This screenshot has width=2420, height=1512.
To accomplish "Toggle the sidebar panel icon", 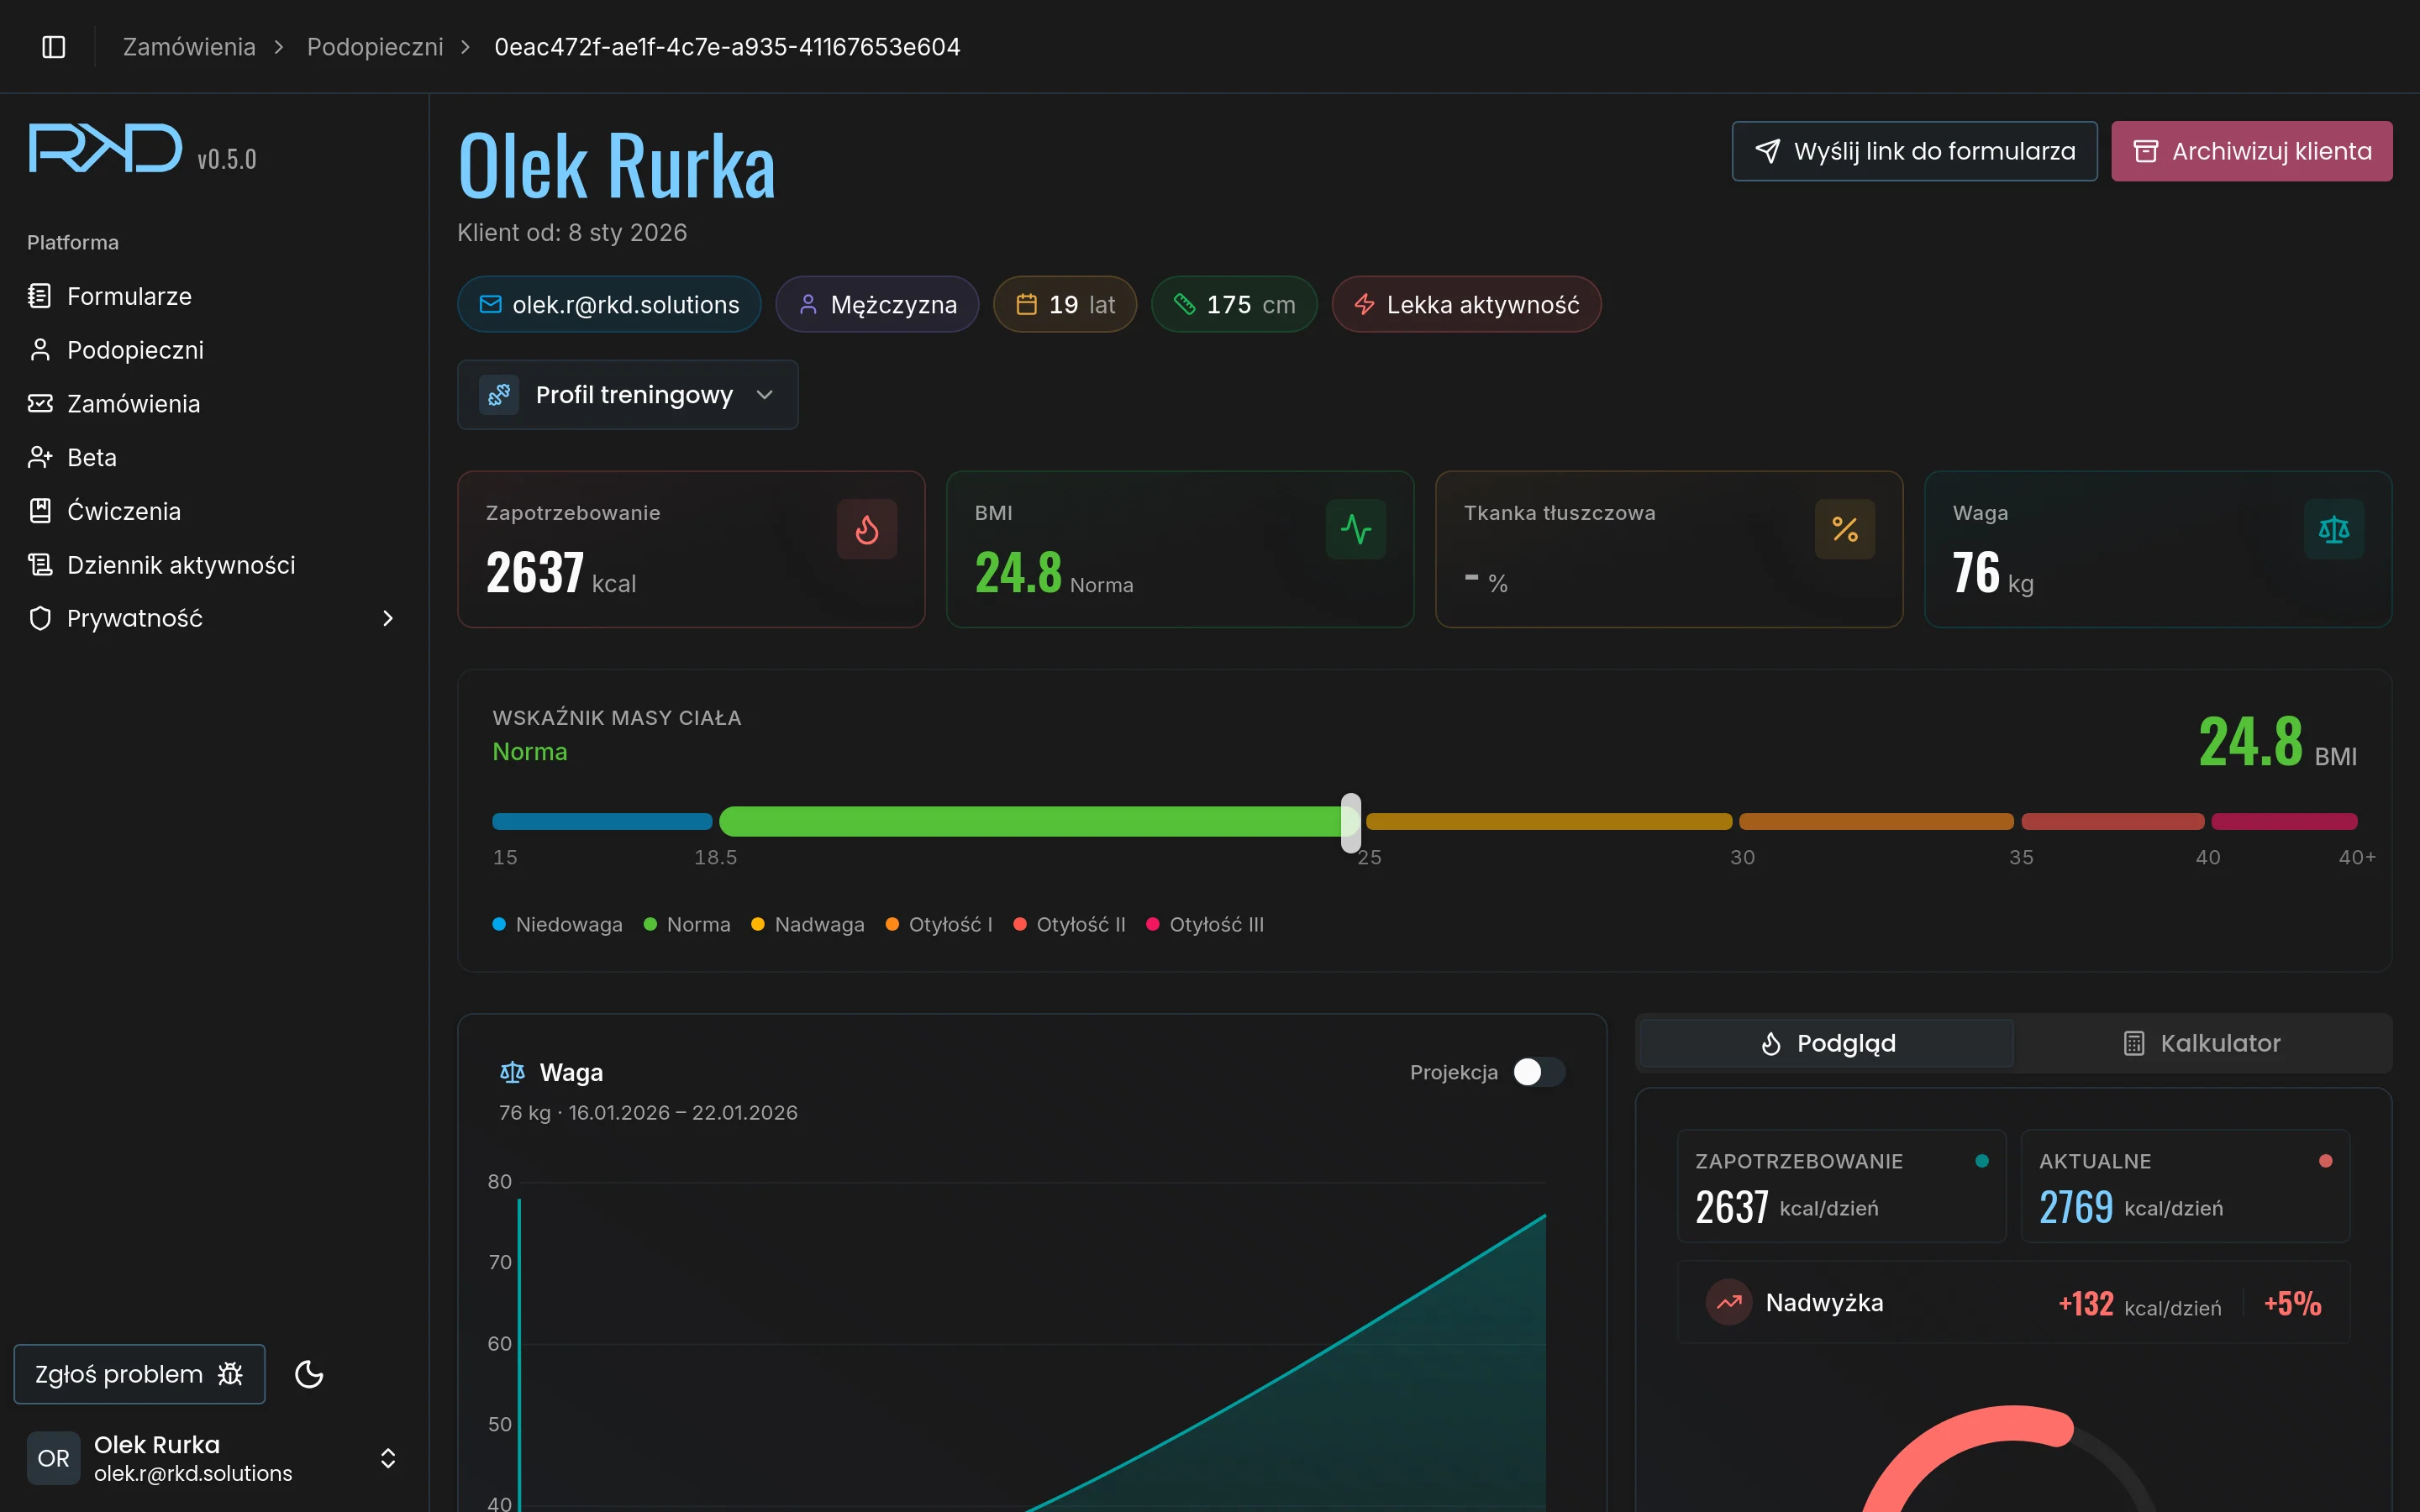I will point(54,47).
